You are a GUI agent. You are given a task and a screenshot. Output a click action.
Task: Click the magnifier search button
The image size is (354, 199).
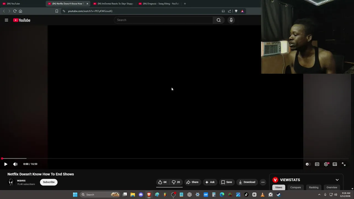pos(219,20)
